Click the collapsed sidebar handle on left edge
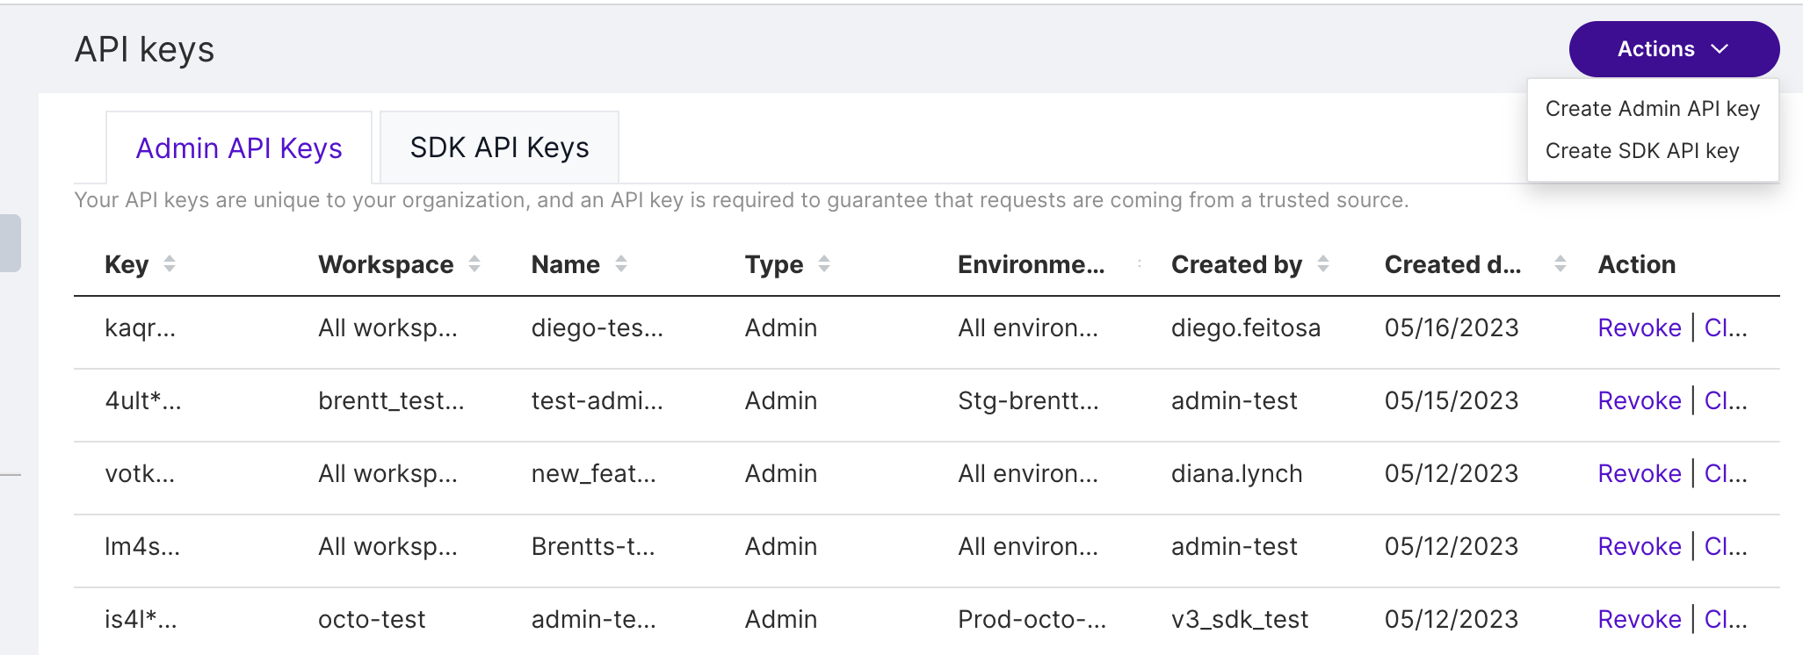This screenshot has width=1803, height=655. pos(11,243)
